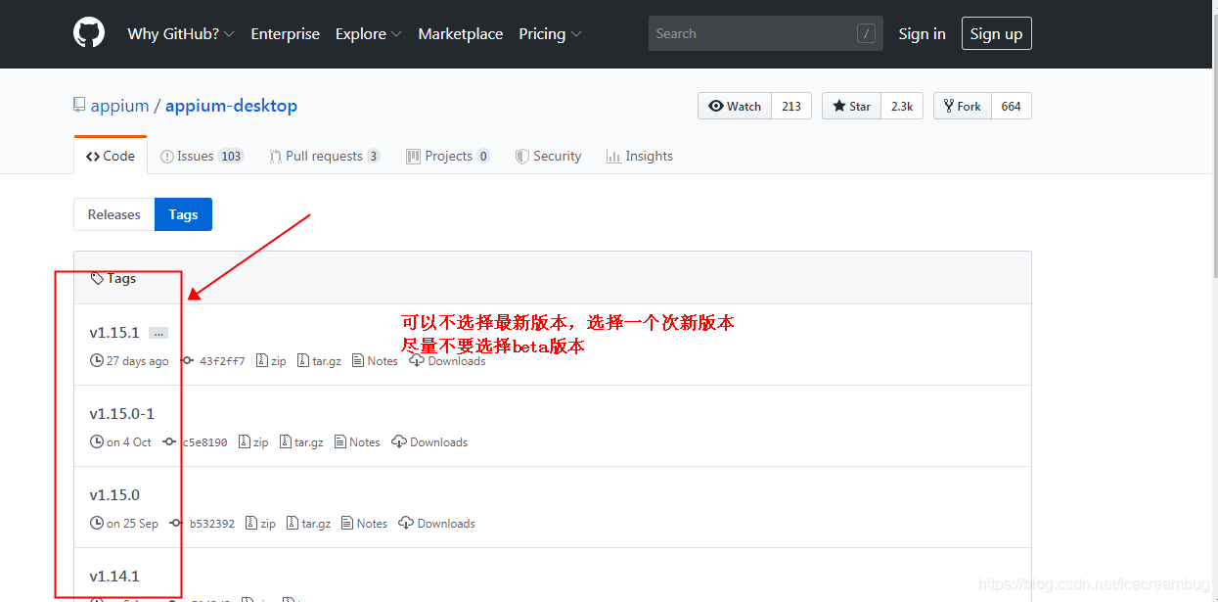Open the 664 forks count
Image resolution: width=1218 pixels, height=602 pixels.
coord(1012,106)
